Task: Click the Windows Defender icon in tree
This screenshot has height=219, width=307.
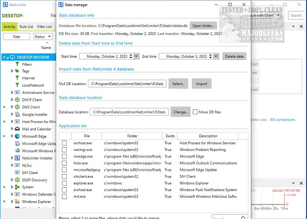Action: 17,194
